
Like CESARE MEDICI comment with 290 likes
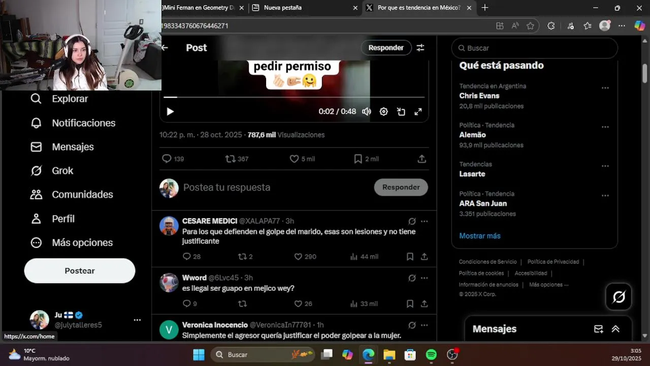click(305, 257)
